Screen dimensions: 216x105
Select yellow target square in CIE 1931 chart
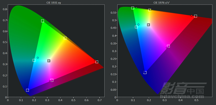pyautogui.click(x=65, y=38)
